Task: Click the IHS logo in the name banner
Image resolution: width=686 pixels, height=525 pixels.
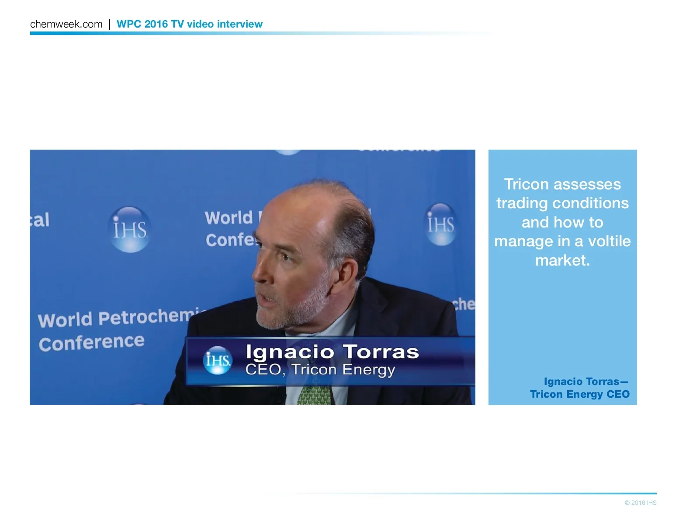Action: [x=218, y=360]
